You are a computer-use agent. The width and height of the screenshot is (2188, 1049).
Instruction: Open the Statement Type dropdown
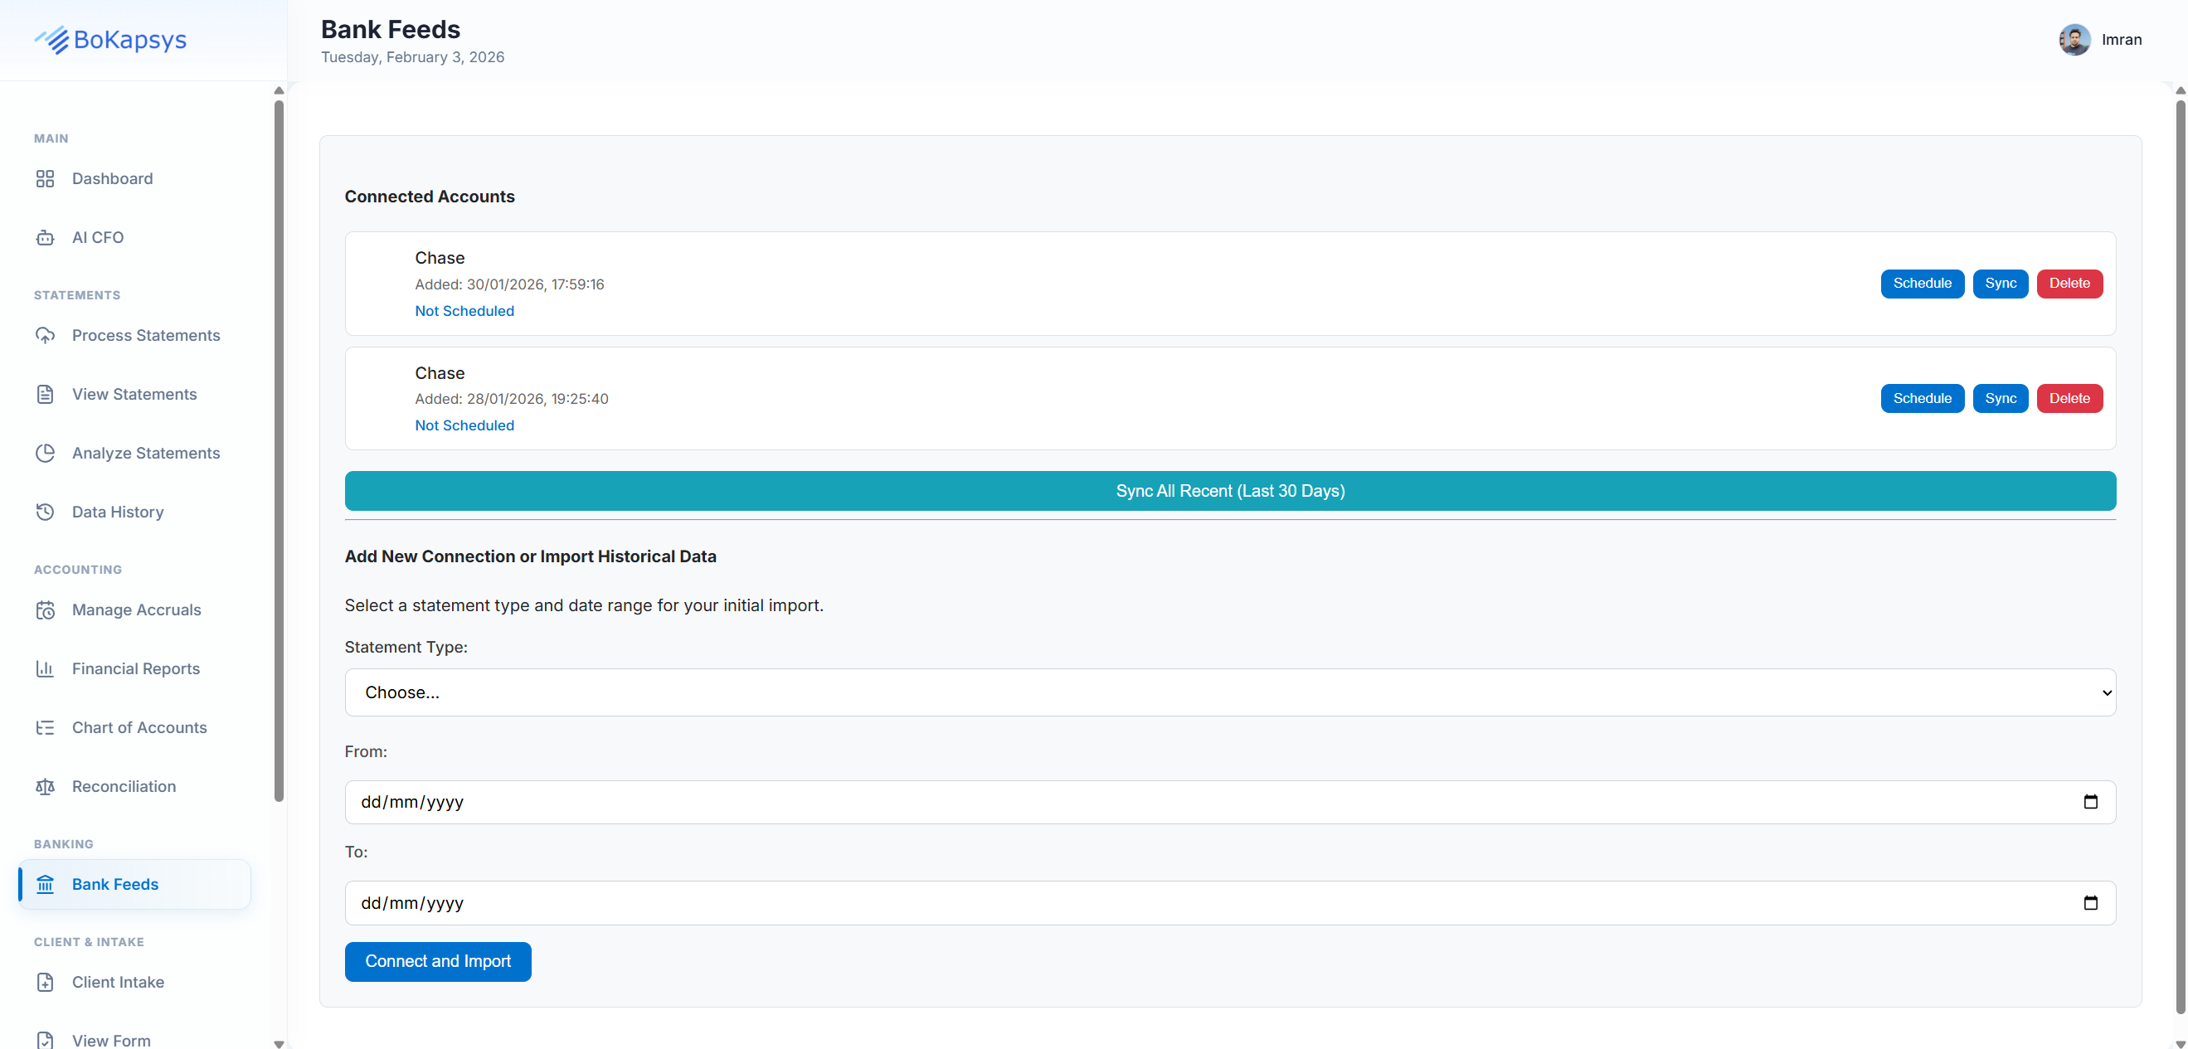pyautogui.click(x=1228, y=692)
